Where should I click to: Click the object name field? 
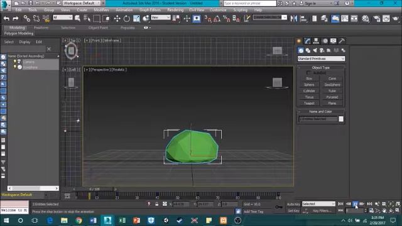[318, 119]
